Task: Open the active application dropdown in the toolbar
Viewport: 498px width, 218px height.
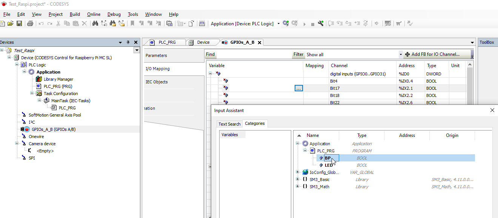Action: click(278, 23)
